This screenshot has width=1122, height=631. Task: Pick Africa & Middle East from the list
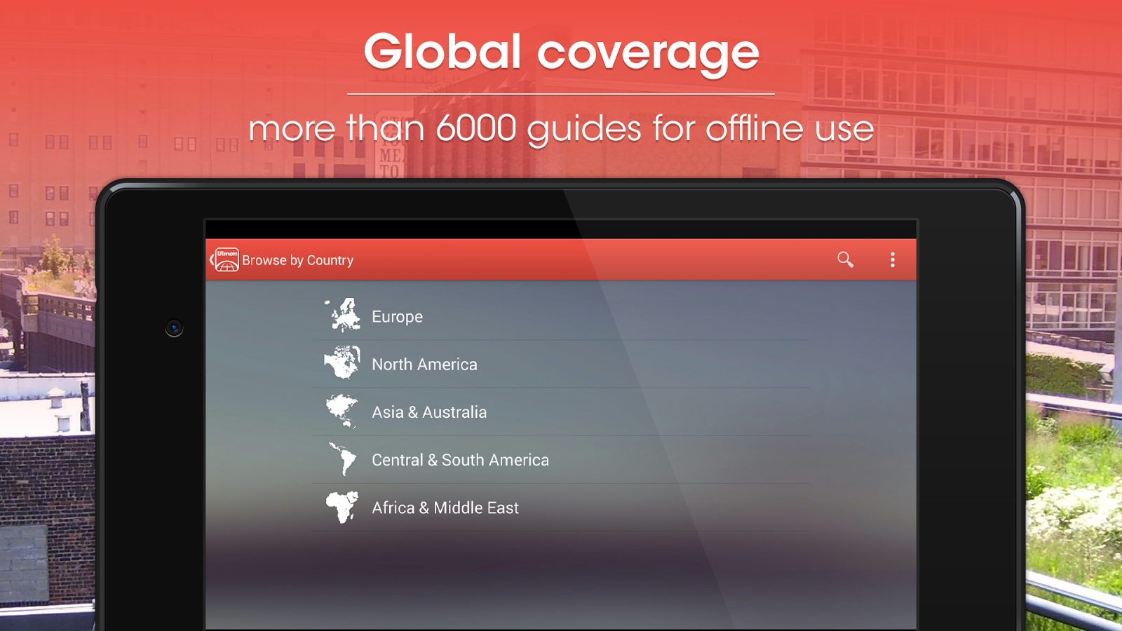point(561,508)
